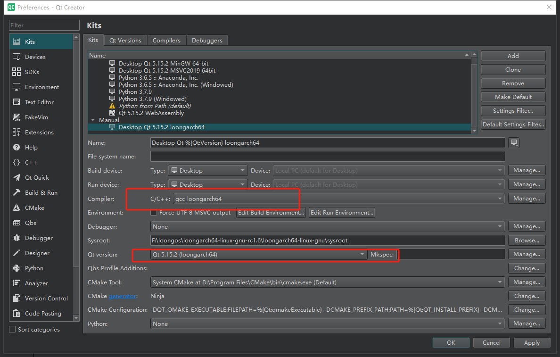Screen dimensions: 560x357
Task: Change the CMake Configuration
Action: click(x=527, y=310)
